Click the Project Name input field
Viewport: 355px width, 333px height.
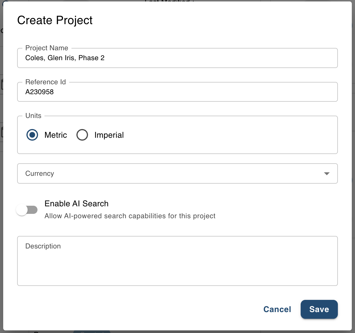pyautogui.click(x=177, y=58)
